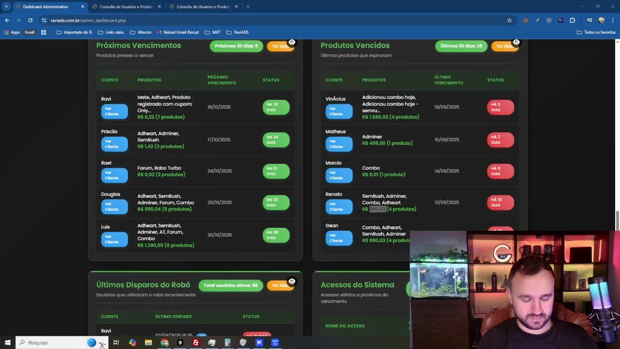Toggle eye icon on Últimos Disparos card
This screenshot has width=620, height=349.
292,281
